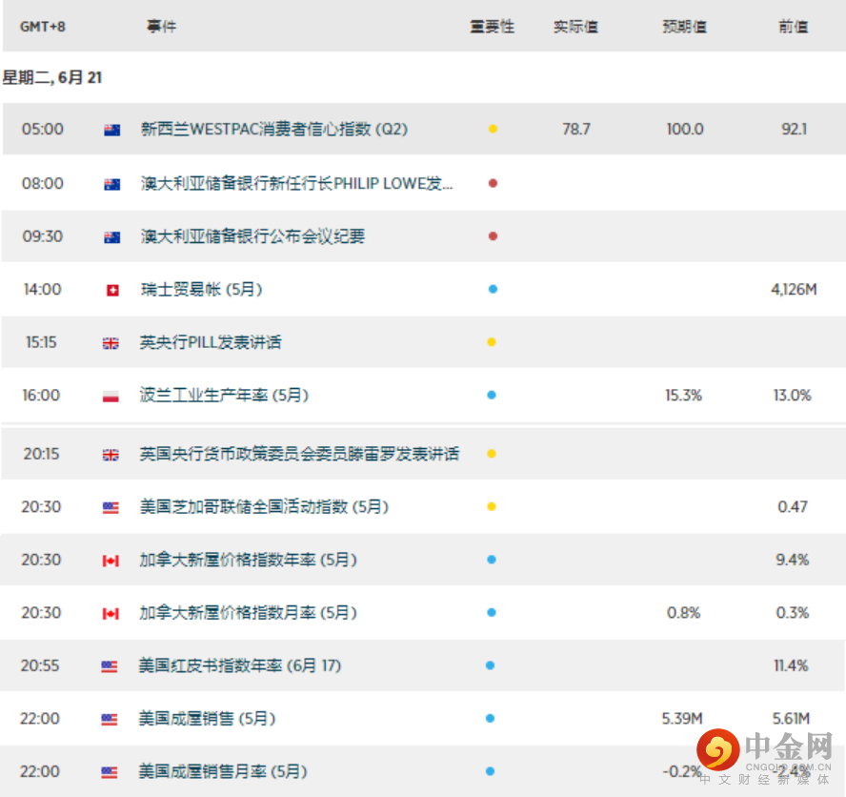Click the Australia flag in the 09:30 row
Viewport: 846px width, 797px height.
(x=112, y=237)
